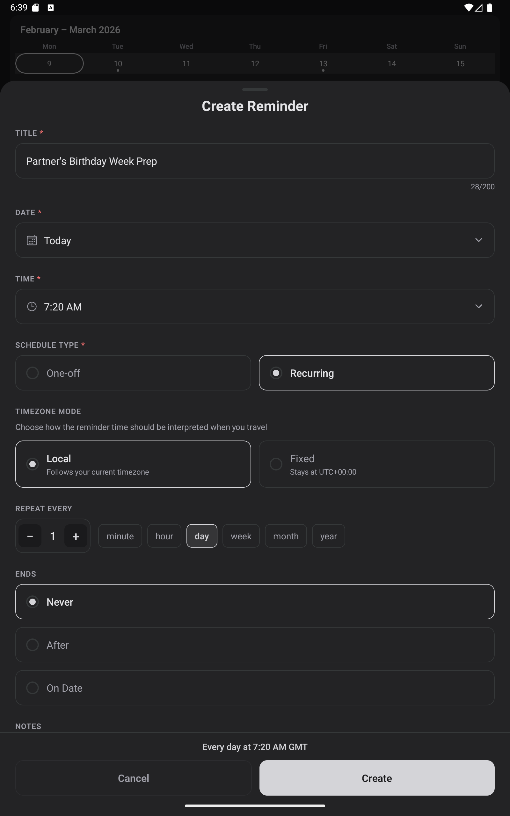Click the minus icon to lower repeat interval
This screenshot has width=510, height=816.
[x=30, y=536]
